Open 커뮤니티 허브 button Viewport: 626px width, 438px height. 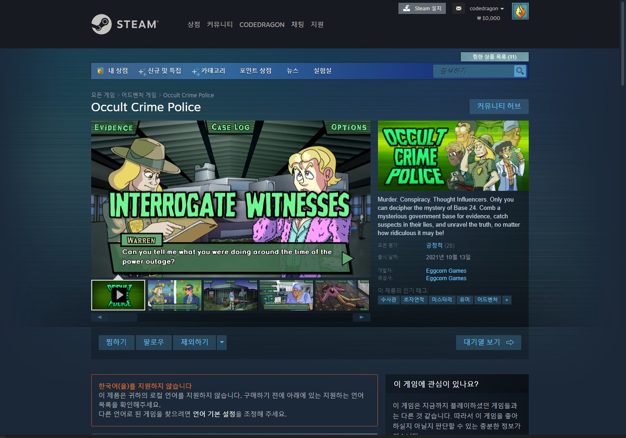[x=499, y=107]
